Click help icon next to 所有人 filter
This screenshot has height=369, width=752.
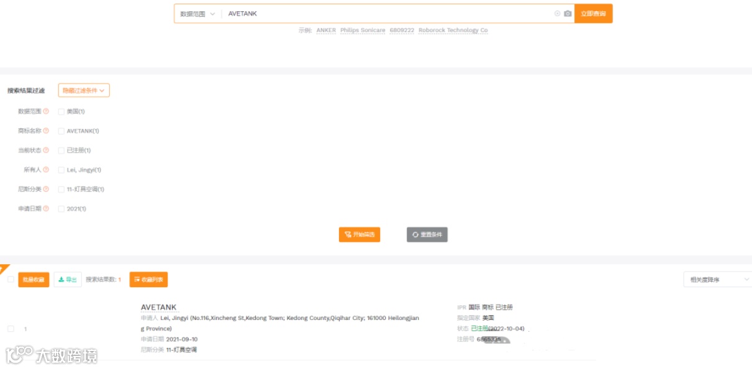pyautogui.click(x=46, y=170)
